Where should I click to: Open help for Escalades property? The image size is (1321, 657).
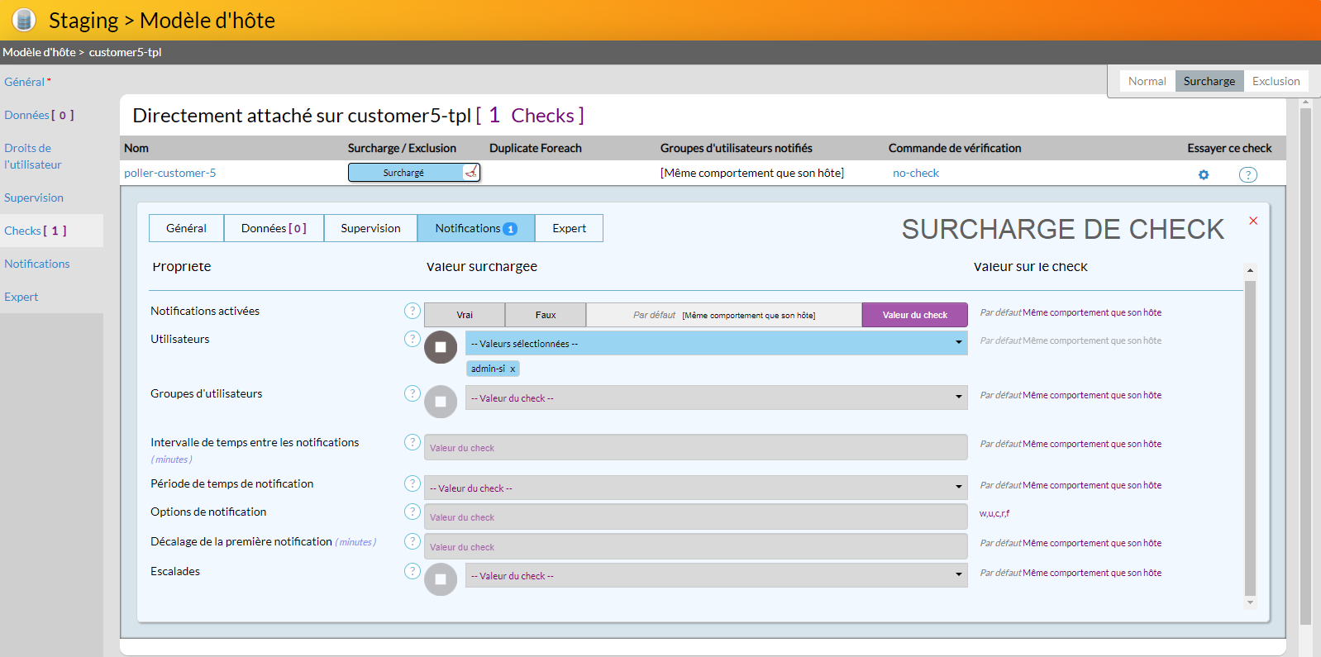pos(412,571)
